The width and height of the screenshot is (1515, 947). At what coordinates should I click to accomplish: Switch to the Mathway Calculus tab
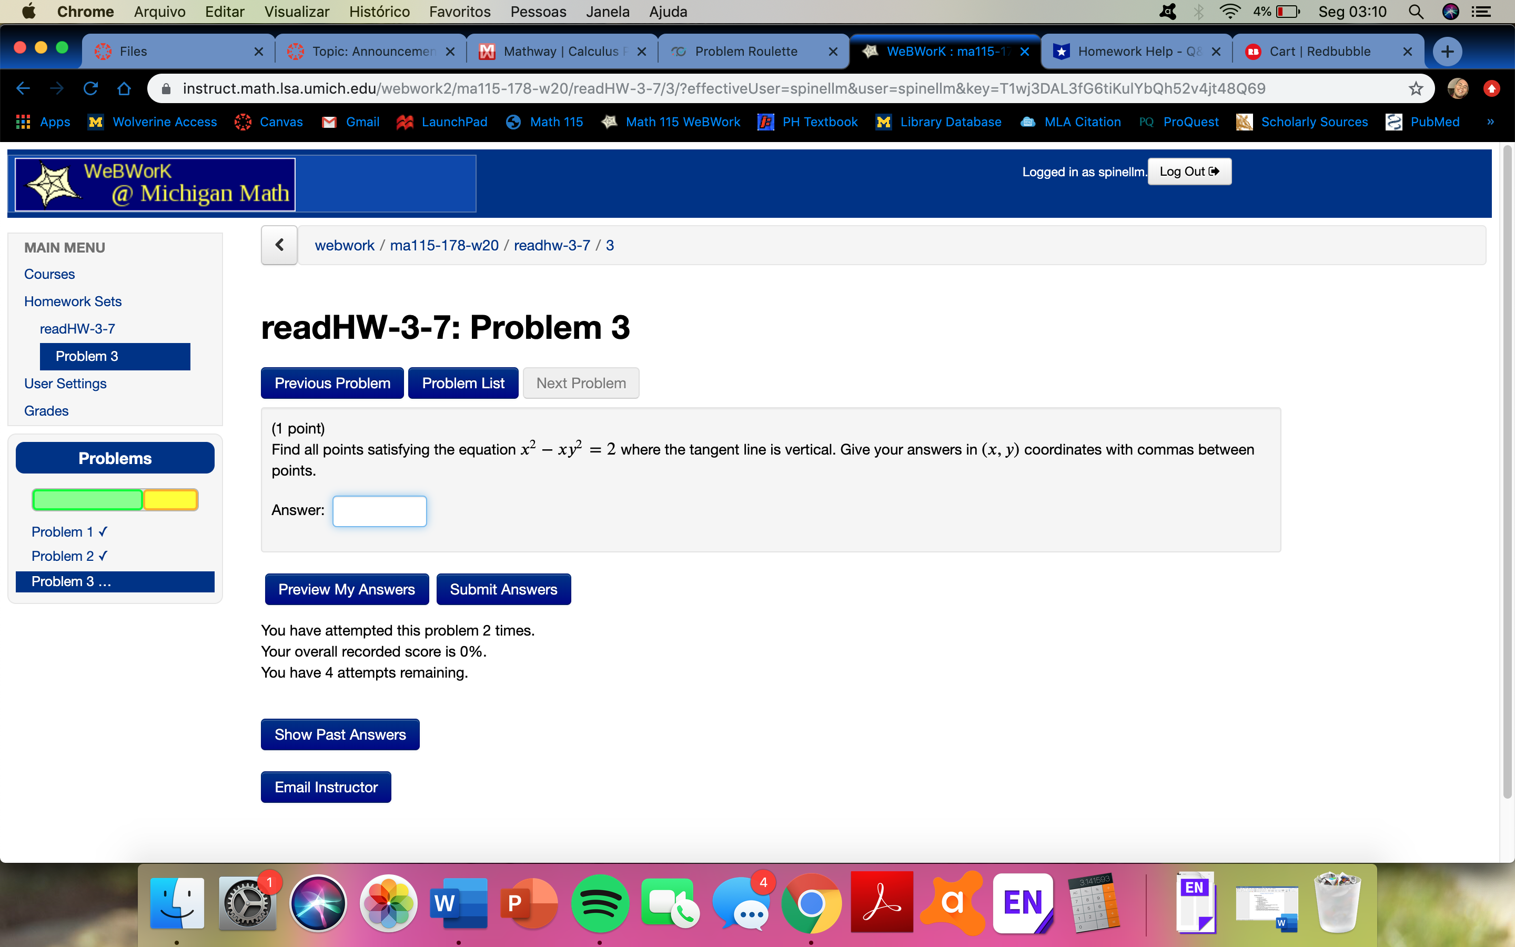point(560,52)
